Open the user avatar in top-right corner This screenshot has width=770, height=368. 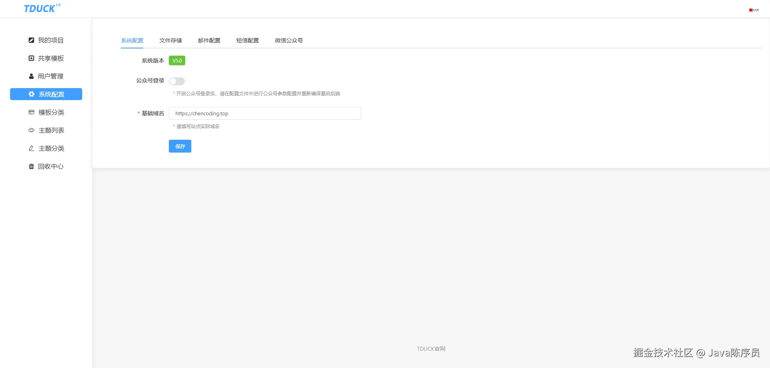click(754, 10)
